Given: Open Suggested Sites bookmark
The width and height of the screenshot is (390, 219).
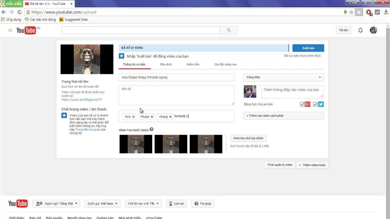Looking at the screenshot, I should [x=73, y=19].
